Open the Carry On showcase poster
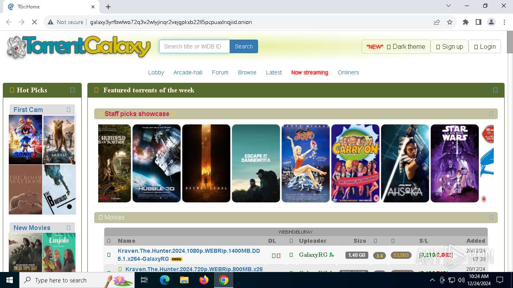 (355, 163)
